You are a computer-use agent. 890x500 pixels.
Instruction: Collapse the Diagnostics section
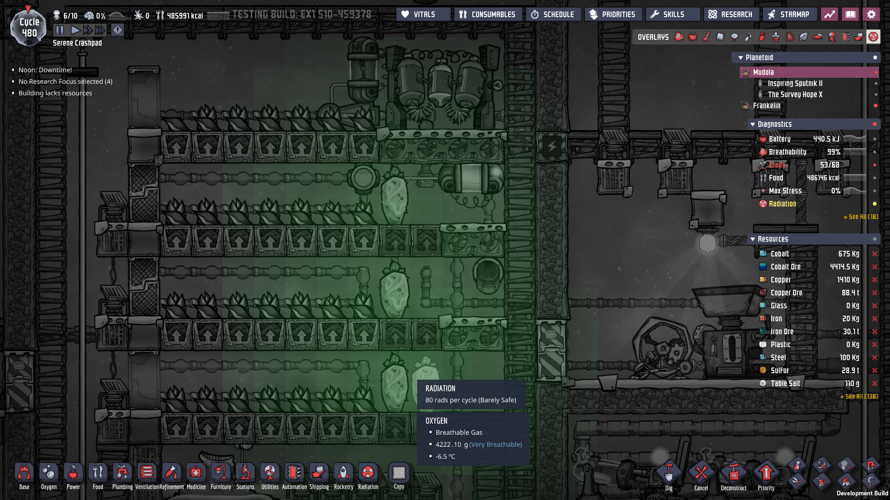point(753,125)
